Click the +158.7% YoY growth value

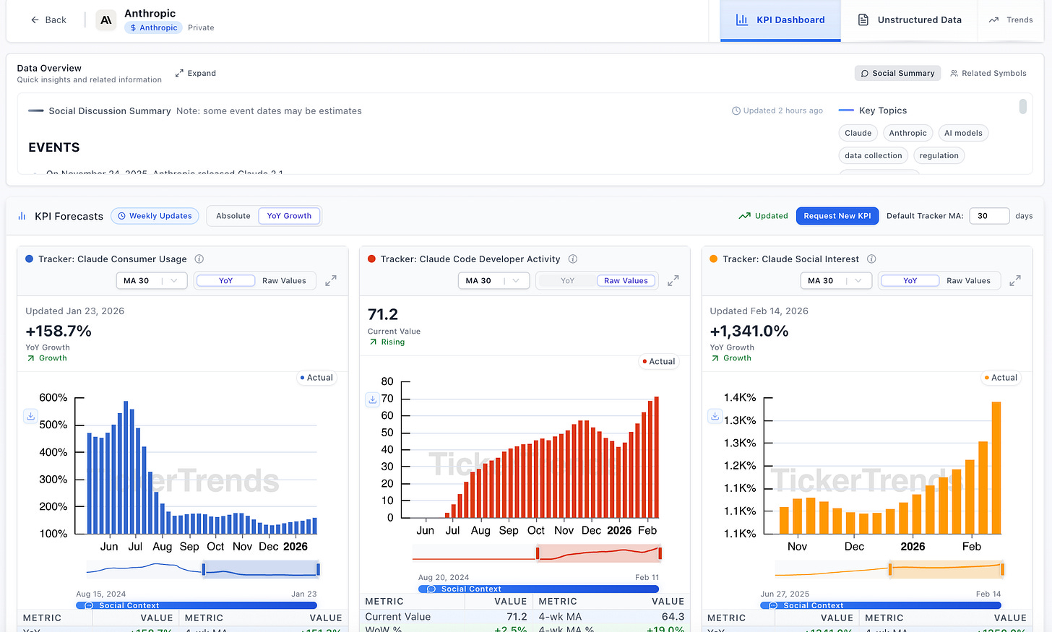point(59,332)
